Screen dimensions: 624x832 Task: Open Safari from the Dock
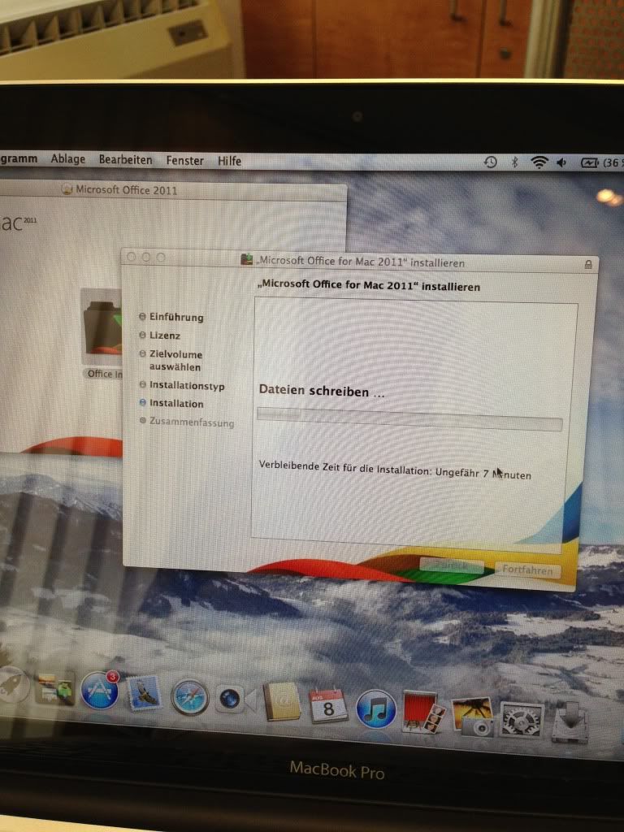click(x=189, y=696)
